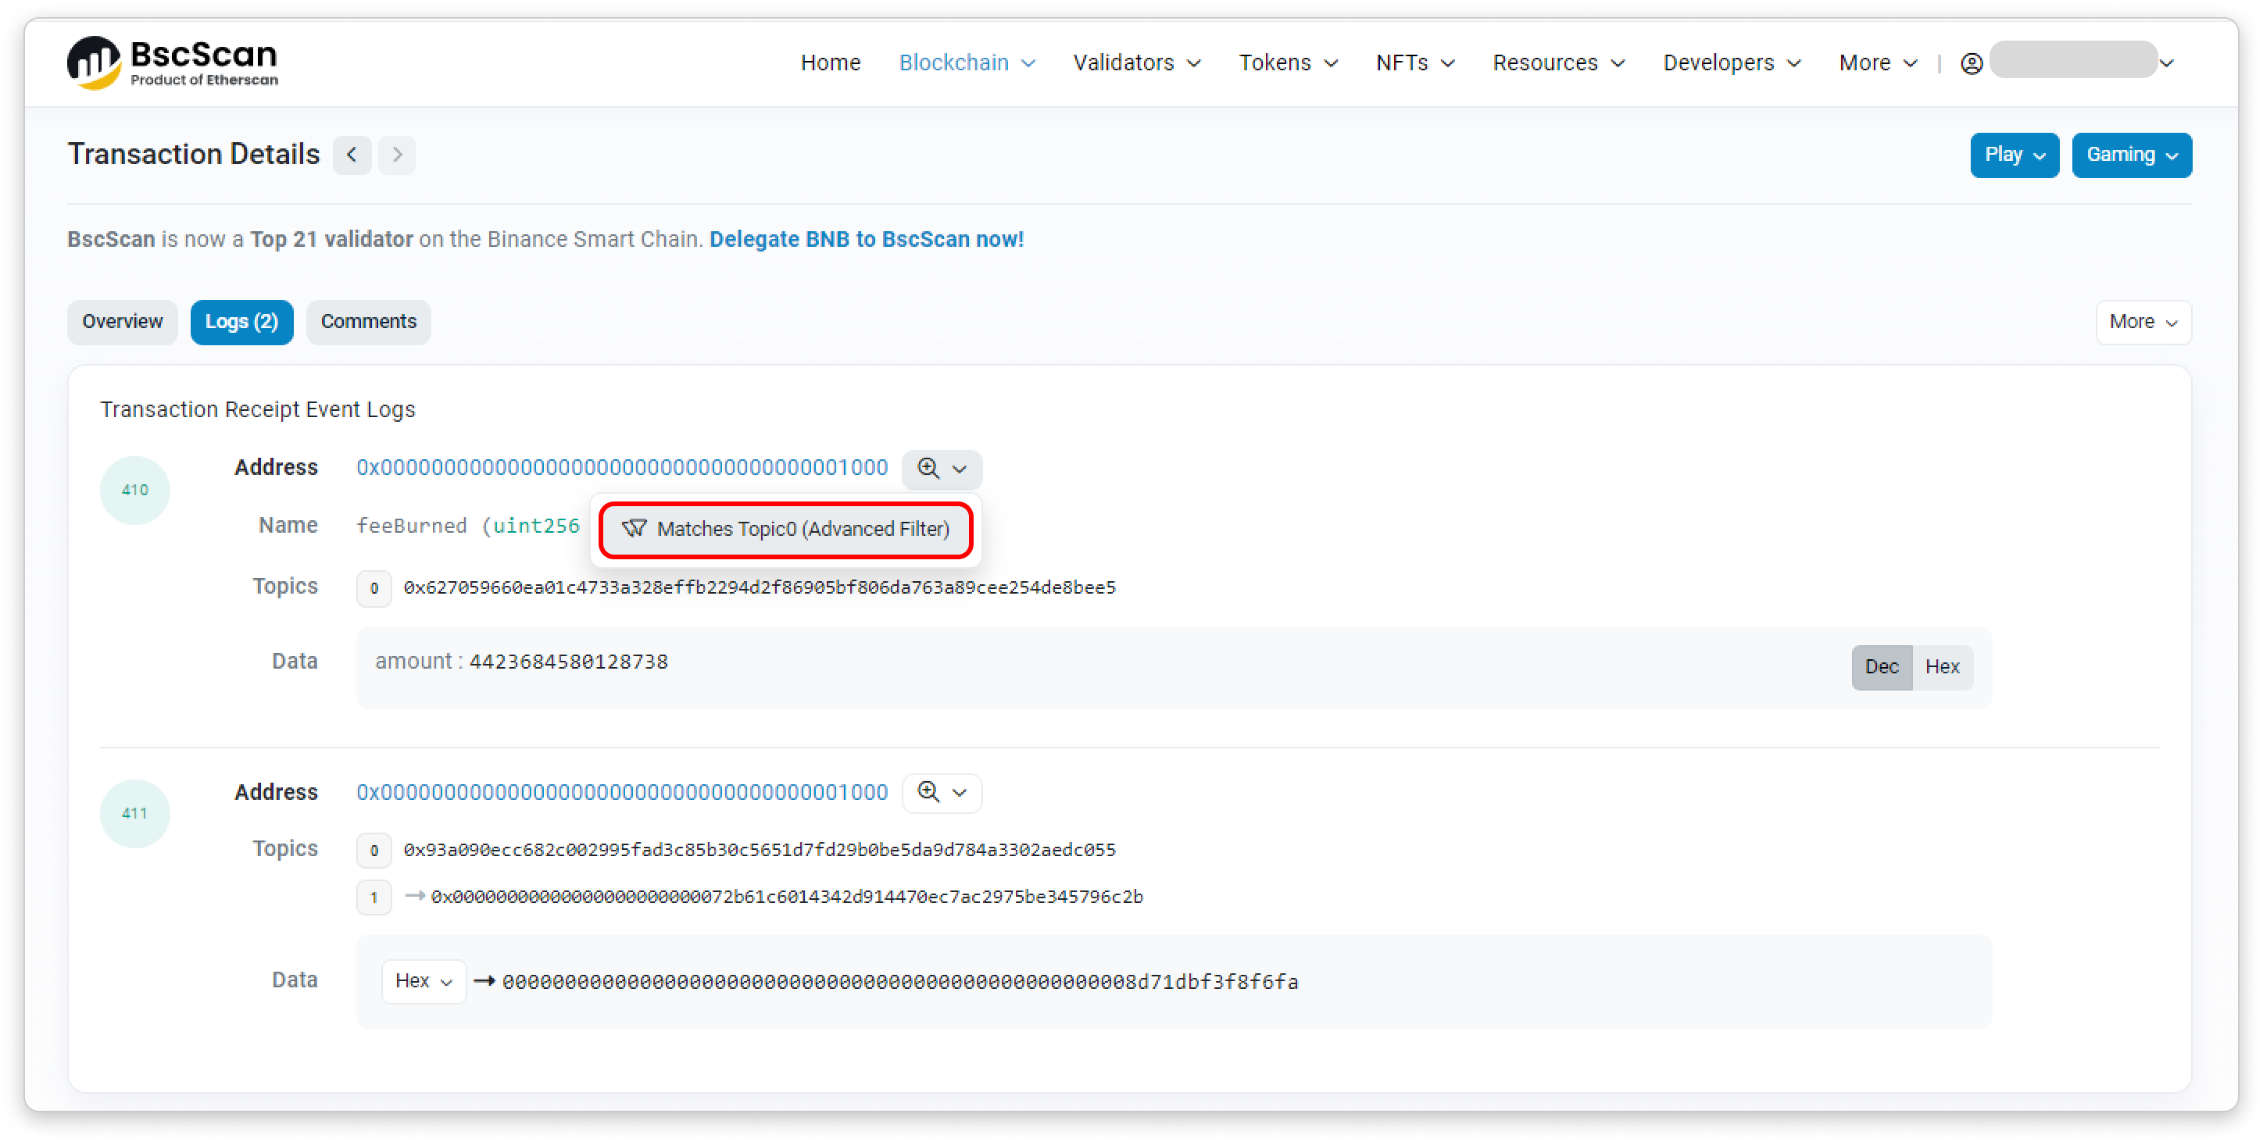
Task: Select Matches Topic0 Advanced Filter option
Action: click(x=785, y=529)
